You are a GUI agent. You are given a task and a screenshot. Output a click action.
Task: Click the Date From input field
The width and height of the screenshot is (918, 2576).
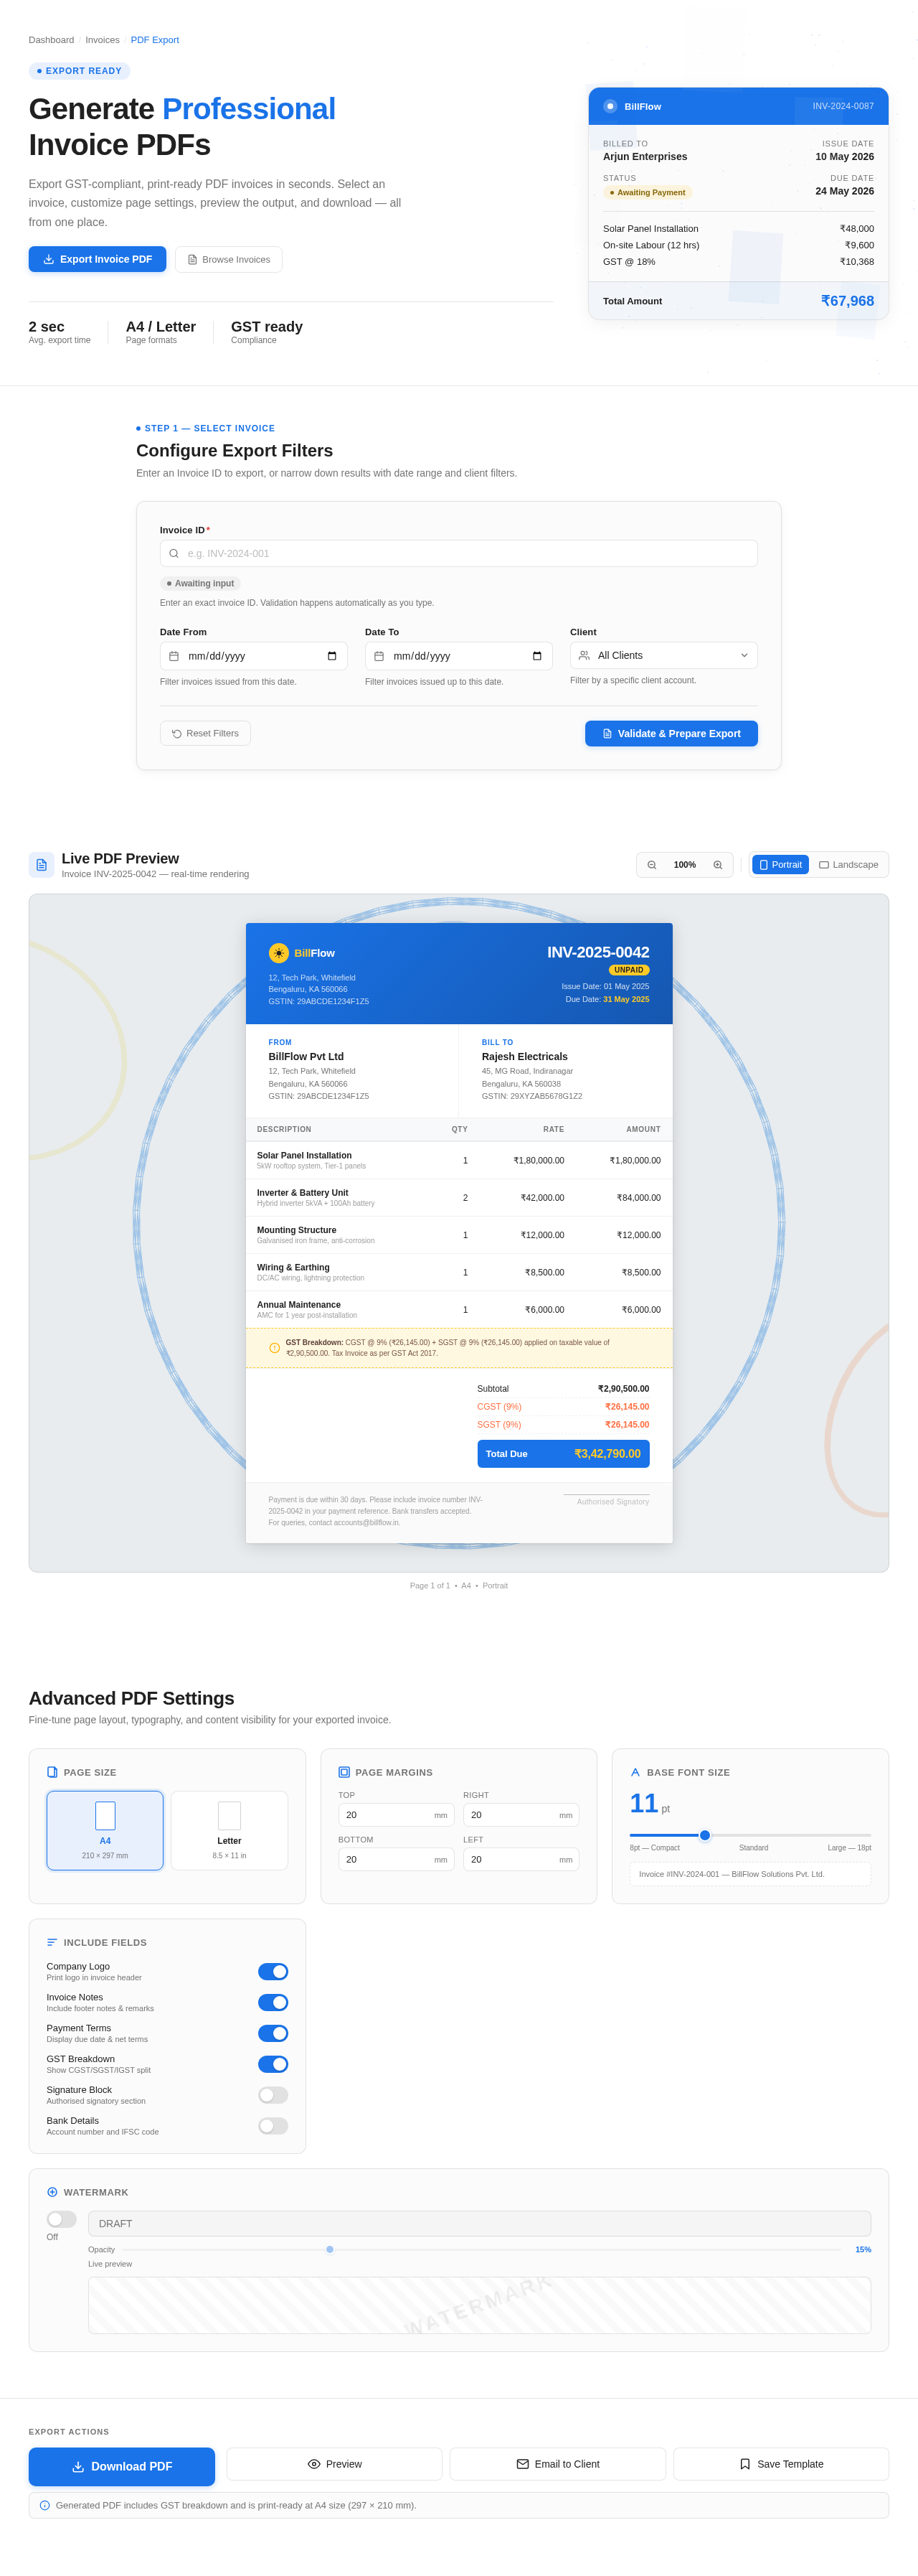[254, 656]
